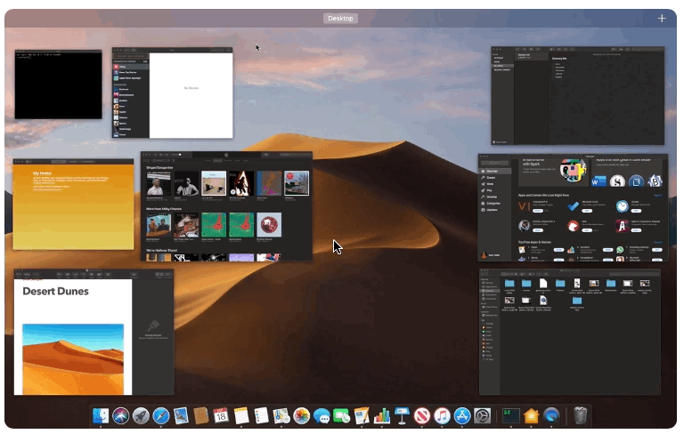Click the Photos icon in the Dock
Image resolution: width=684 pixels, height=434 pixels.
(x=302, y=416)
